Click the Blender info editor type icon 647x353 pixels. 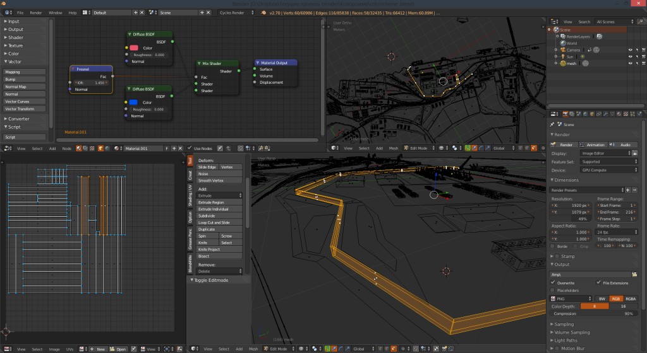pos(8,13)
